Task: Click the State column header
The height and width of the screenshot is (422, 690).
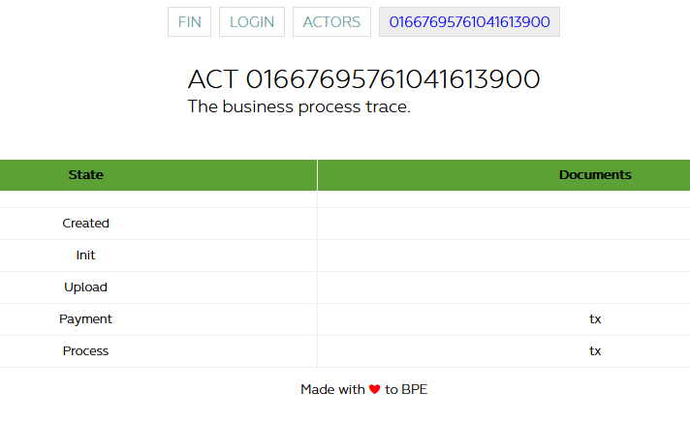Action: pyautogui.click(x=85, y=175)
